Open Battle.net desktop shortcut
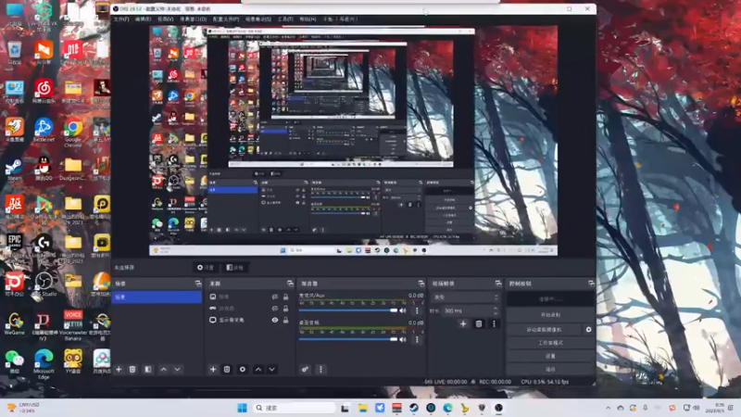Screen dimensions: 741x417 44,130
